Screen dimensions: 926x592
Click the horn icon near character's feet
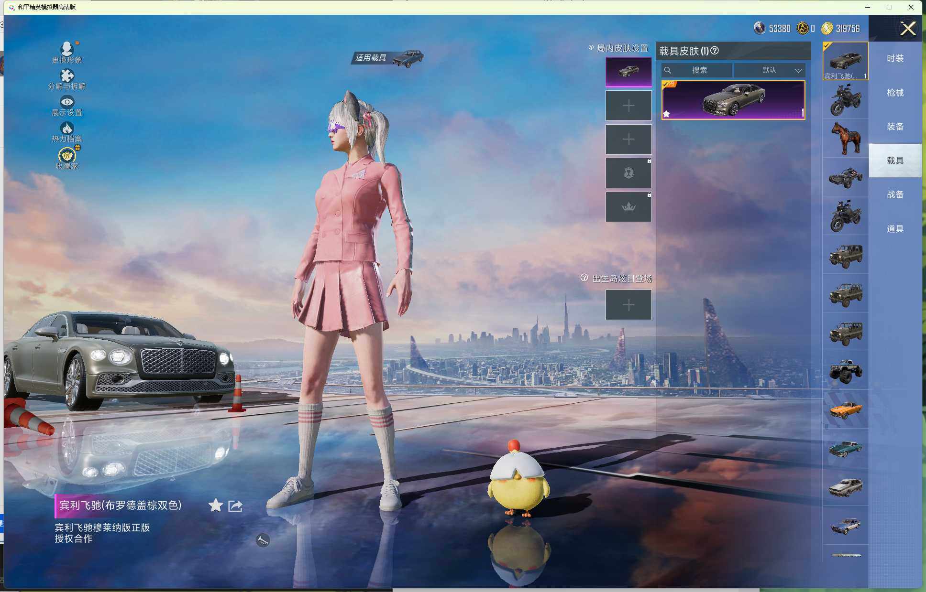point(263,540)
